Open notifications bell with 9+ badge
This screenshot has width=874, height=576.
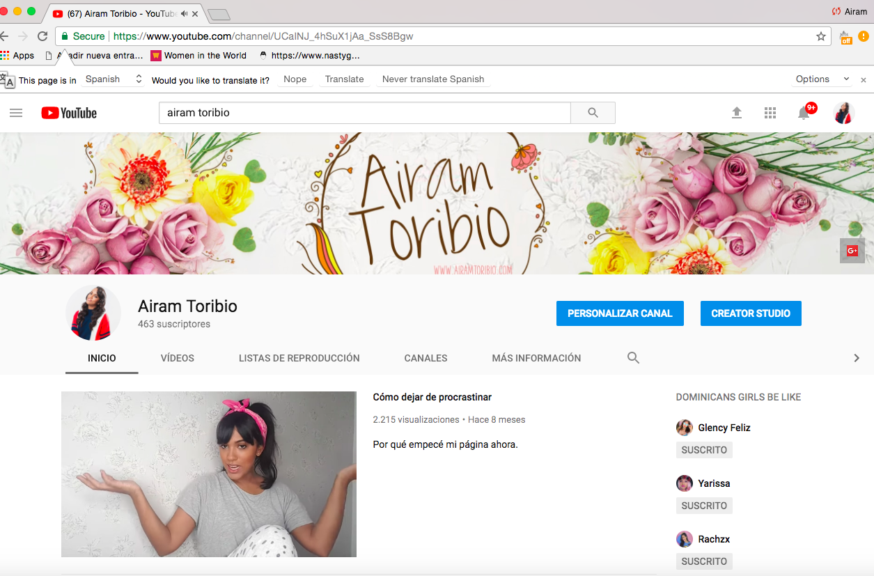[805, 112]
